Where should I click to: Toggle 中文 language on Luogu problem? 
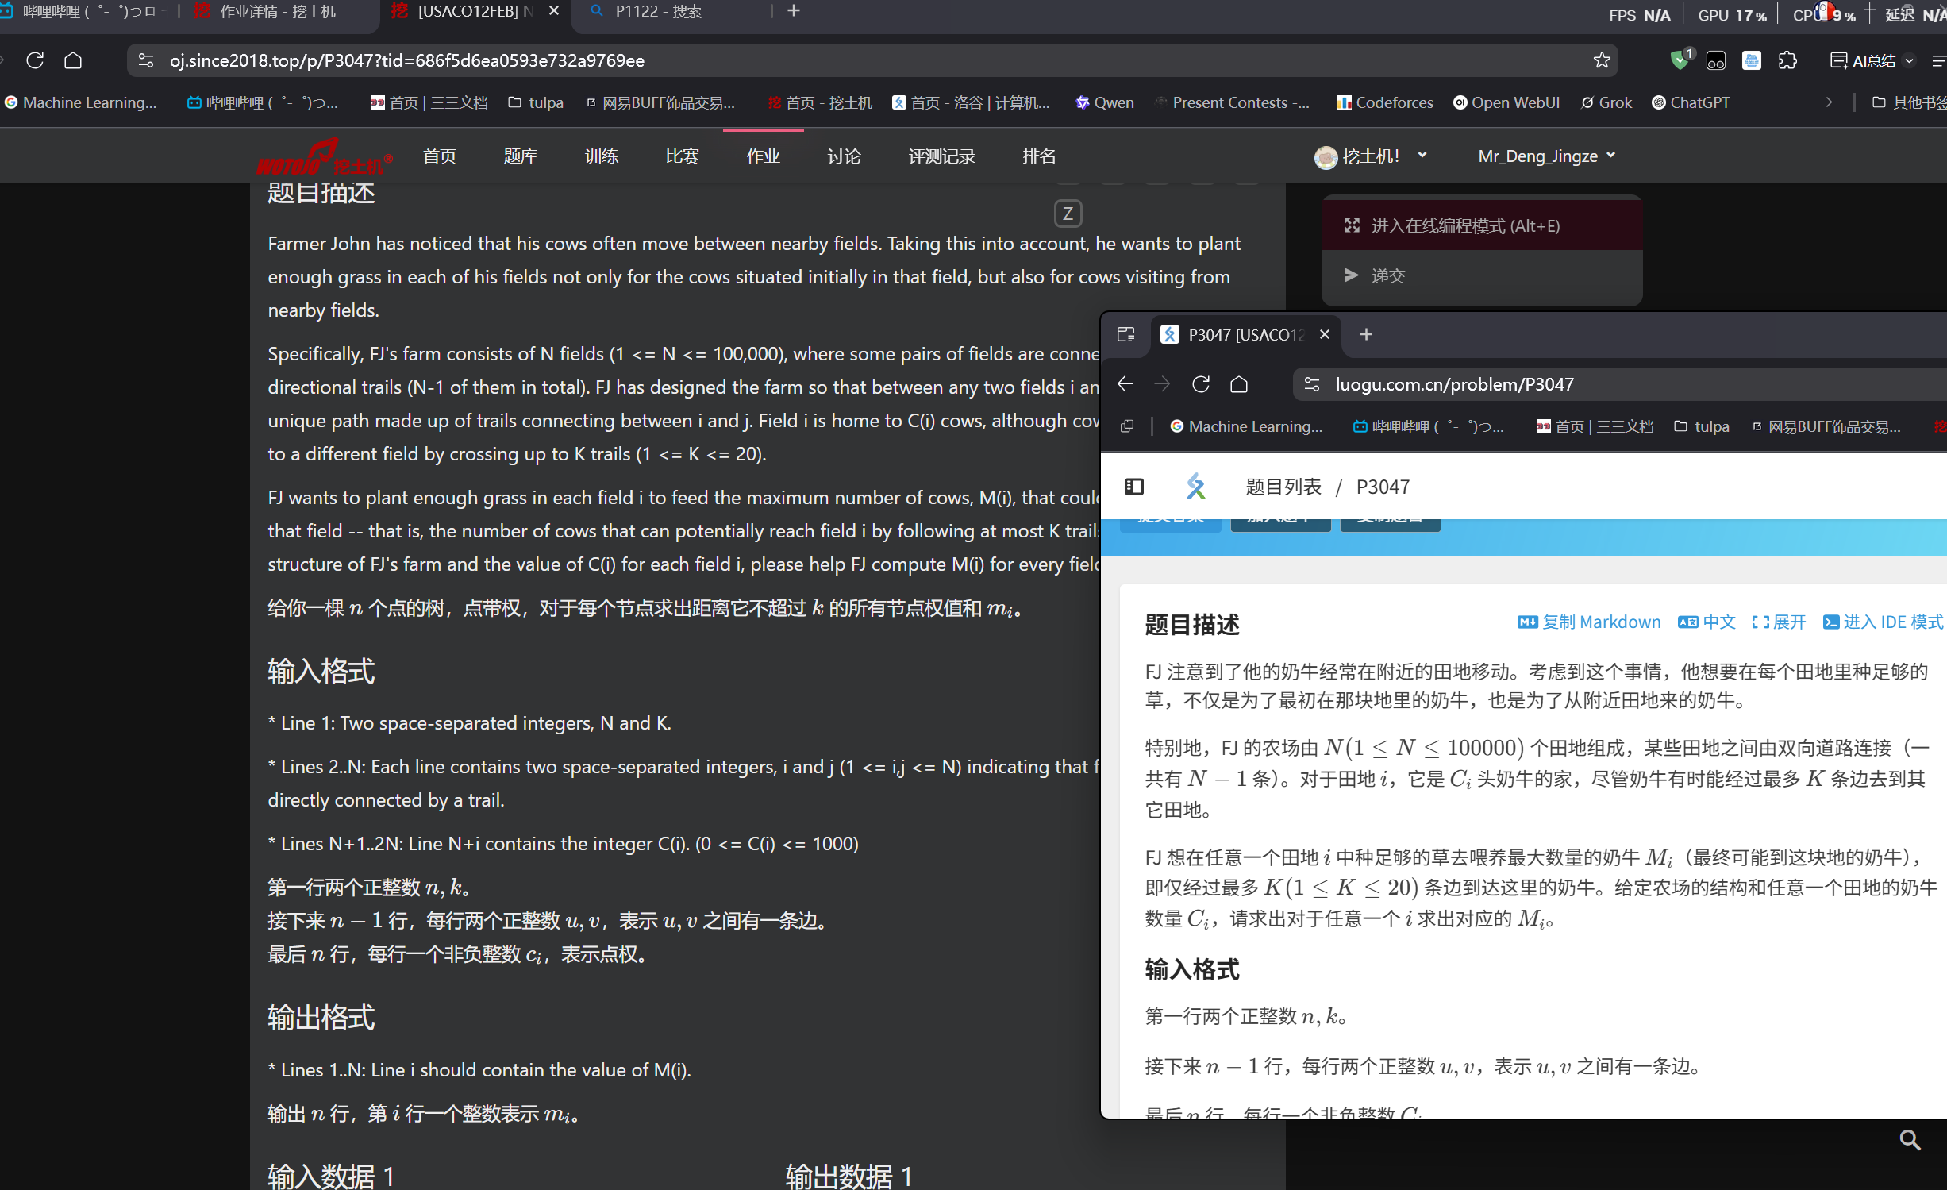point(1707,622)
